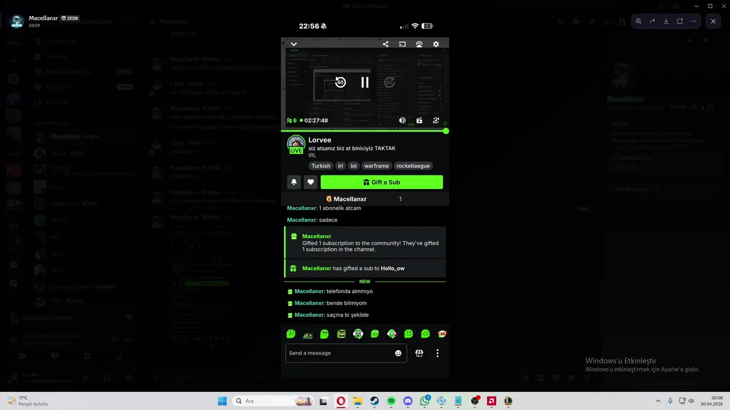Rewind the stream 60 seconds
730x410 pixels.
point(340,82)
